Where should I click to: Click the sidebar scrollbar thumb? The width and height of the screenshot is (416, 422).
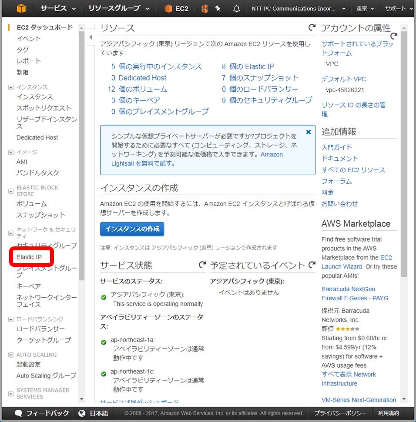tap(82, 156)
